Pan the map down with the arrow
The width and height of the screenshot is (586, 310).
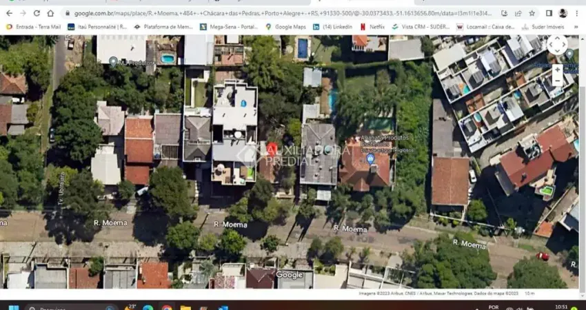pyautogui.click(x=557, y=51)
